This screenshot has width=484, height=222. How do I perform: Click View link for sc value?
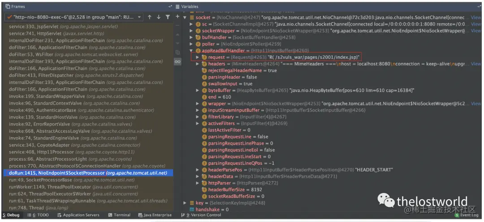pos(475,24)
